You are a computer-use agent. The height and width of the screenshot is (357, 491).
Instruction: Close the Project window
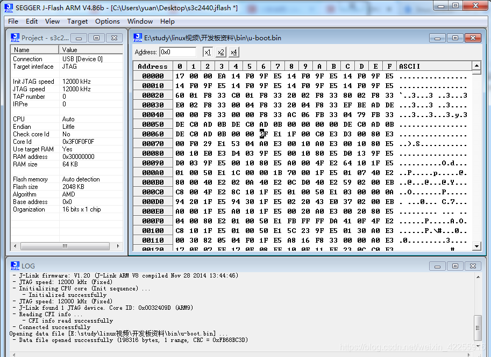click(115, 38)
